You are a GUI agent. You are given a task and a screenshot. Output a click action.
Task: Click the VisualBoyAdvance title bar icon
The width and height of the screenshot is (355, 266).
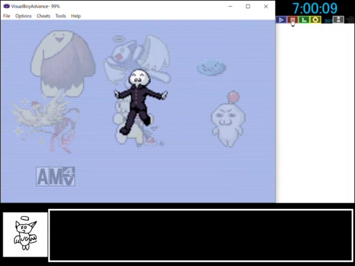6,6
